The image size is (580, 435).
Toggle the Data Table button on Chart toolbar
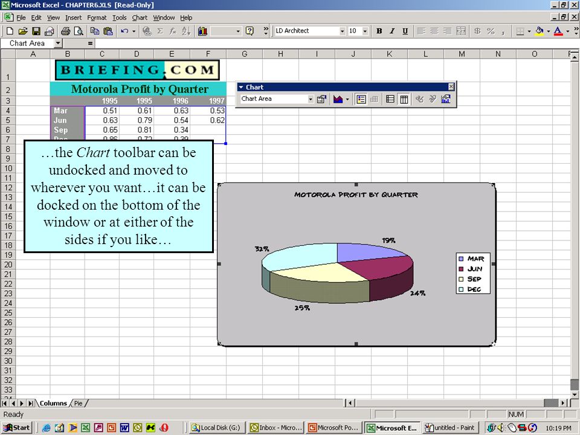click(375, 99)
